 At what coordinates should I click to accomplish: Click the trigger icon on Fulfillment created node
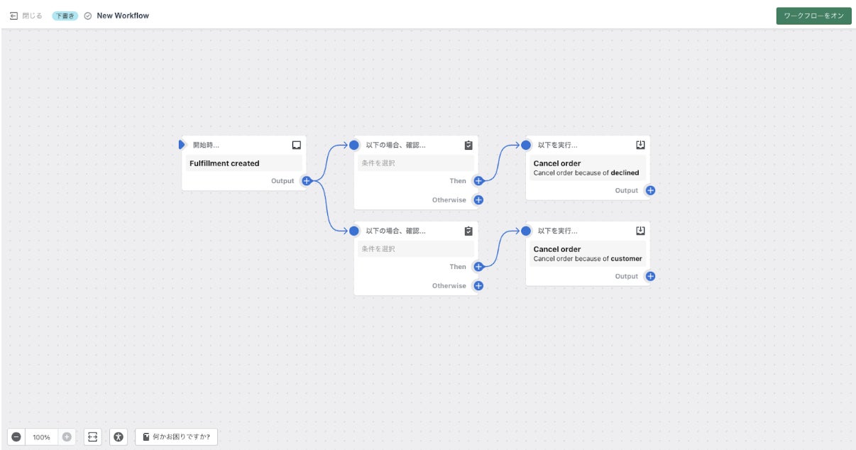click(297, 145)
